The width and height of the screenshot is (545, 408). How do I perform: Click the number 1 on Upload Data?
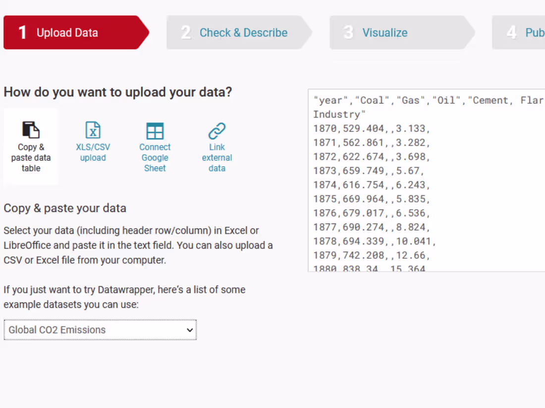pos(22,33)
